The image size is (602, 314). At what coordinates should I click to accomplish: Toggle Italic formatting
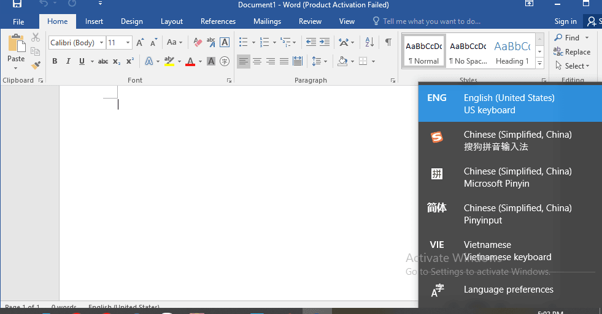(x=68, y=61)
